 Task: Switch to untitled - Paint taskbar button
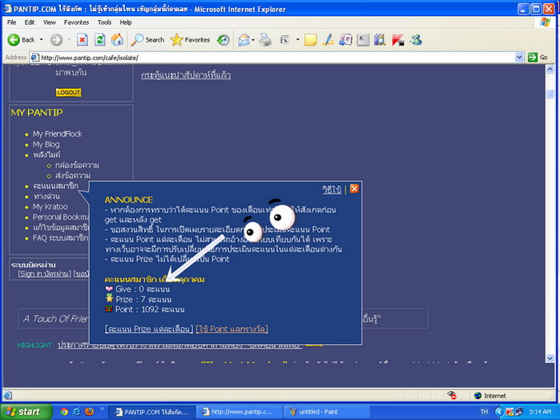(326, 412)
